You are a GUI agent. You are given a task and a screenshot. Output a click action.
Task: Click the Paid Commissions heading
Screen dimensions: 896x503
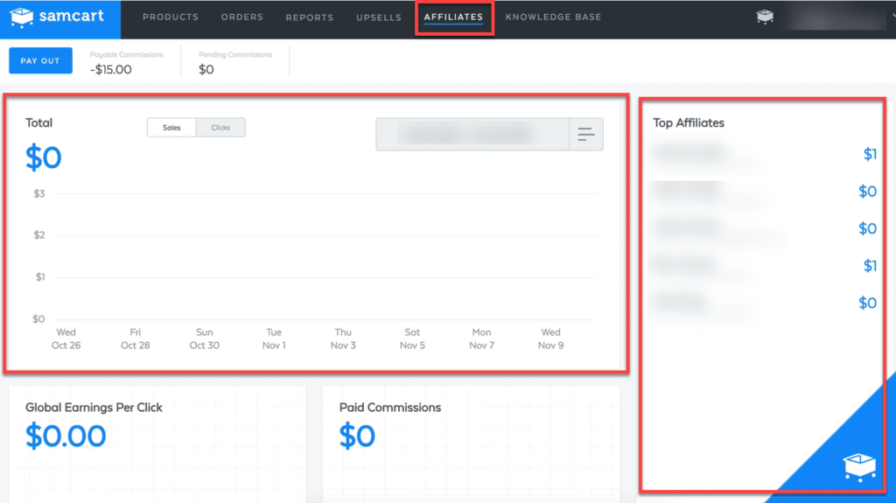point(390,408)
